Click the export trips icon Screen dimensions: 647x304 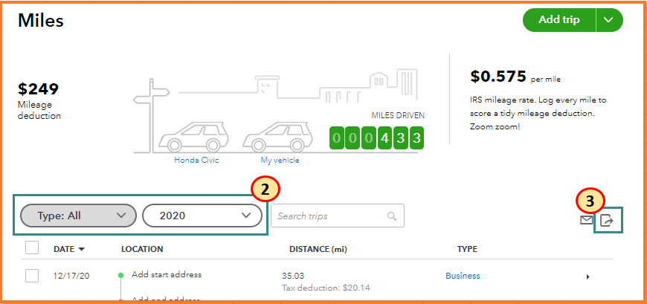coord(607,220)
